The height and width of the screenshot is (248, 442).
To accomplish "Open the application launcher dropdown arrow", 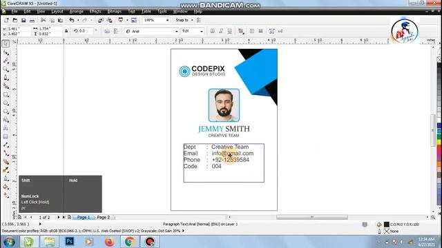I will click(x=127, y=20).
